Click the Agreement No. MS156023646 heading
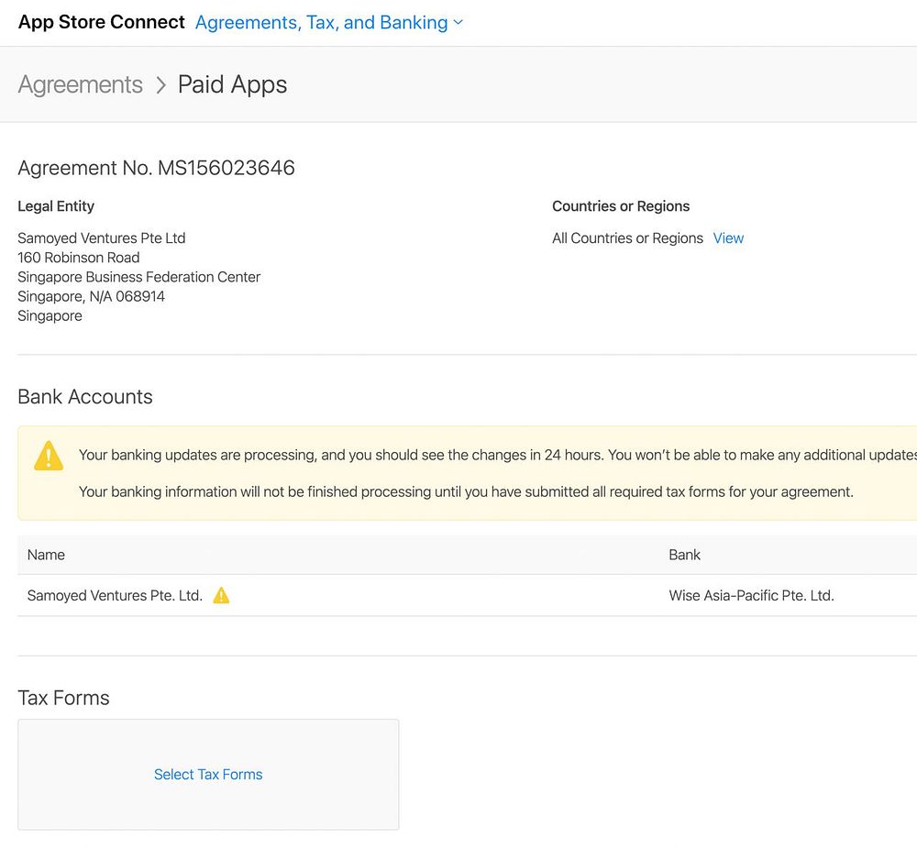 point(156,168)
